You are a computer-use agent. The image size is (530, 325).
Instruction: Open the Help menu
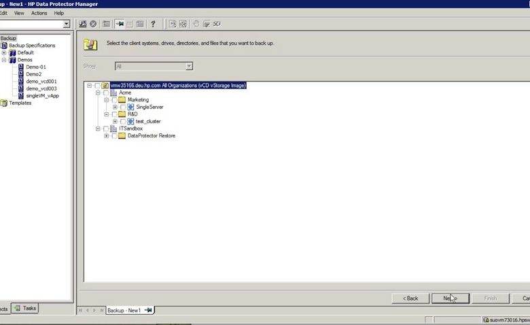point(59,13)
